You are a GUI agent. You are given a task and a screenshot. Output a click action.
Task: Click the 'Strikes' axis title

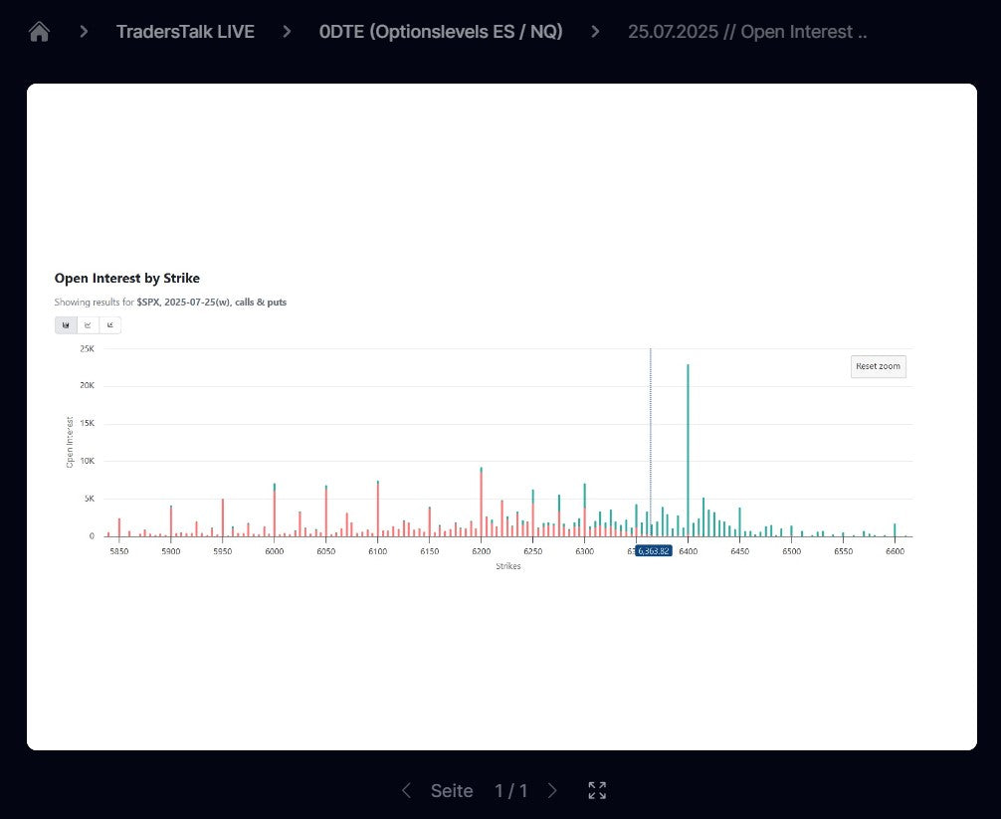[508, 566]
